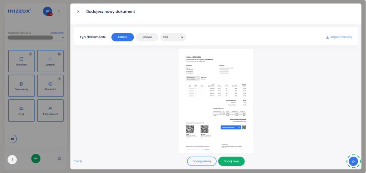The height and width of the screenshot is (173, 366).
Task: Click the invoice document preview
Action: tap(216, 101)
